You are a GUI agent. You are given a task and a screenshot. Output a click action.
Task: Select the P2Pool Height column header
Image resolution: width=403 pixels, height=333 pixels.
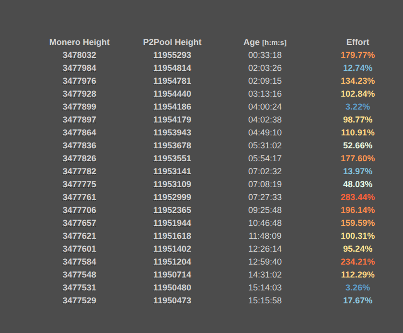coord(172,42)
